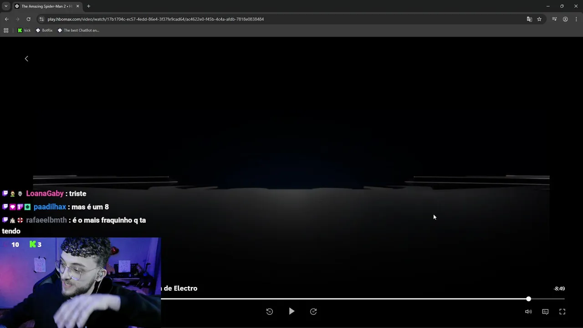
Task: Close The Amazing Spider-Man 2 tab
Action: click(77, 6)
